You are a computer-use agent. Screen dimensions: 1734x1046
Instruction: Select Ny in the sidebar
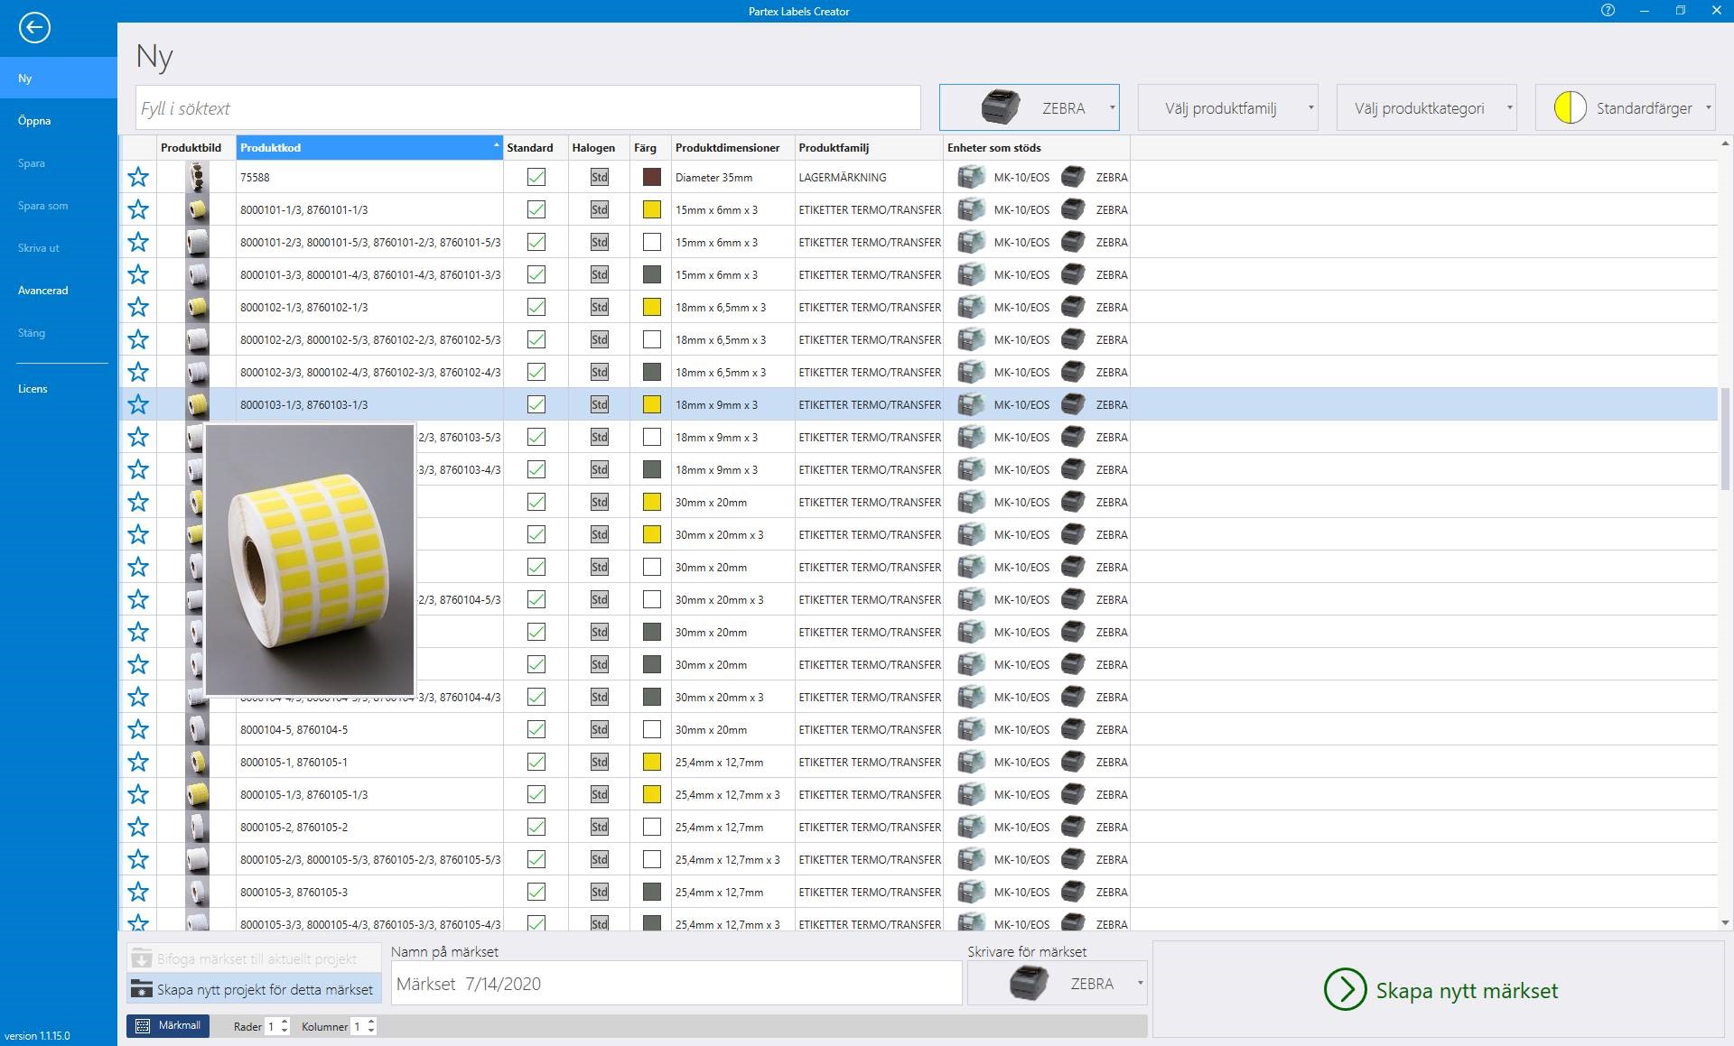pyautogui.click(x=59, y=78)
